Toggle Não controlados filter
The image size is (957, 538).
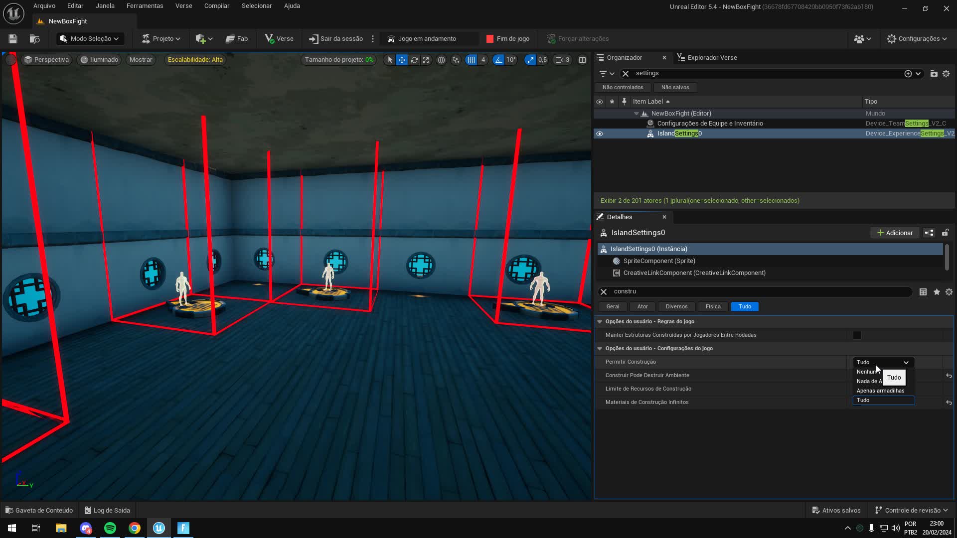(623, 88)
